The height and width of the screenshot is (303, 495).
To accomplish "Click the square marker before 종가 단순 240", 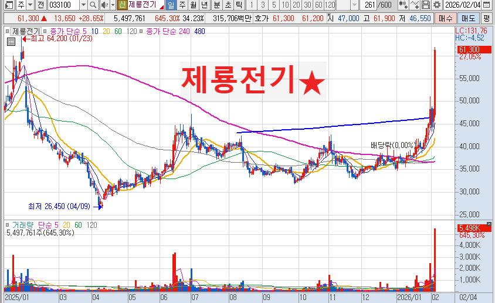I will tap(141, 31).
